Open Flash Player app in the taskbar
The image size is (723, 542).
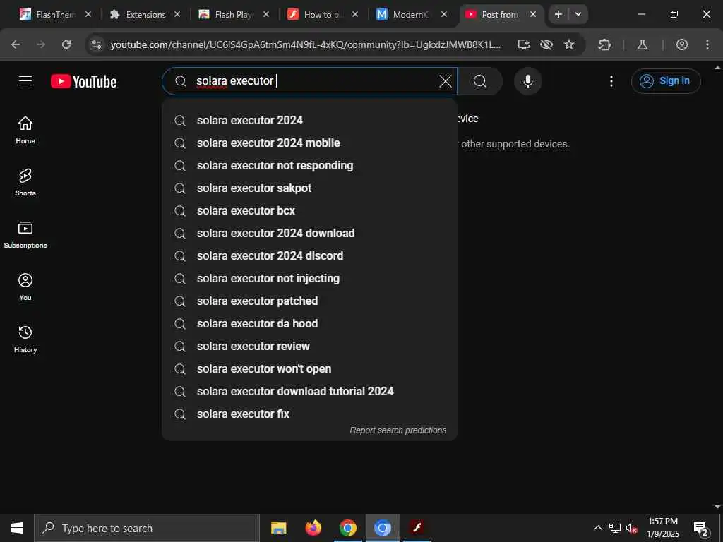pos(417,528)
